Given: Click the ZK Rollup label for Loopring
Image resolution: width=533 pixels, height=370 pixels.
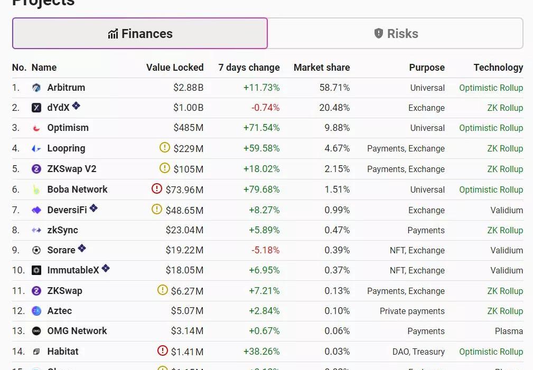Looking at the screenshot, I should tap(504, 148).
